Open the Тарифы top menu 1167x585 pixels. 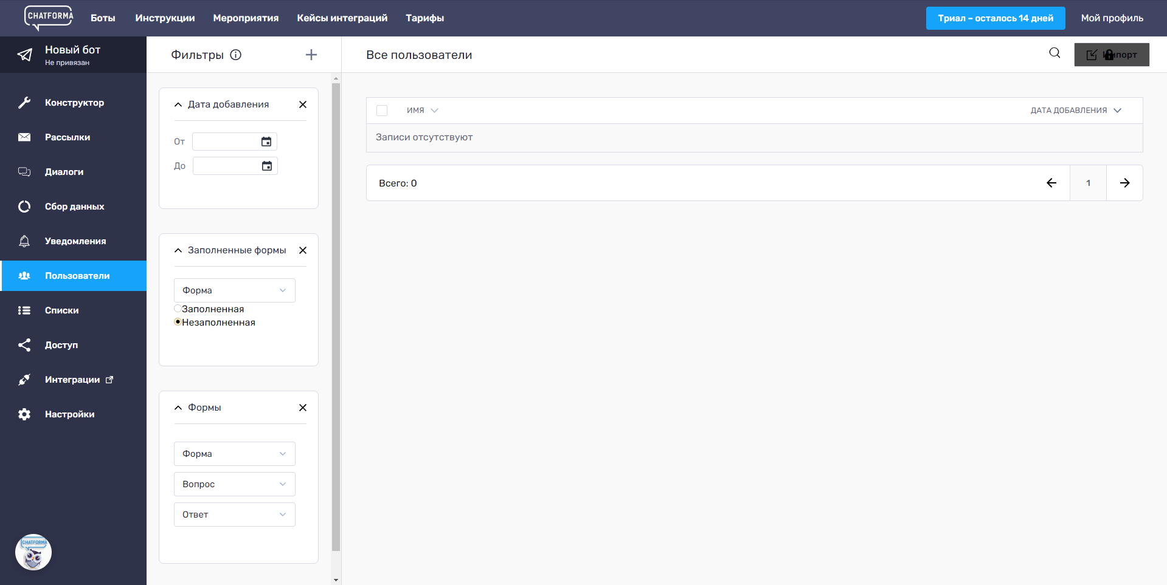click(x=424, y=18)
